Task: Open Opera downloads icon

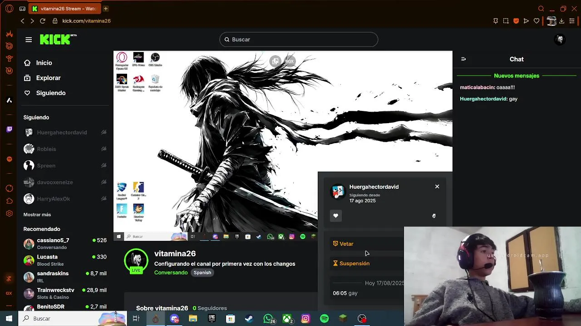Action: click(x=561, y=21)
